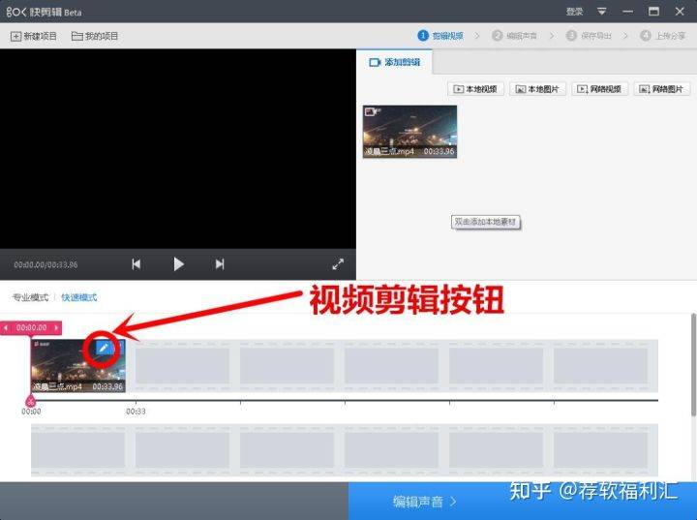697x520 pixels.
Task: Select the 添加剪辑 tab
Action: [x=395, y=62]
